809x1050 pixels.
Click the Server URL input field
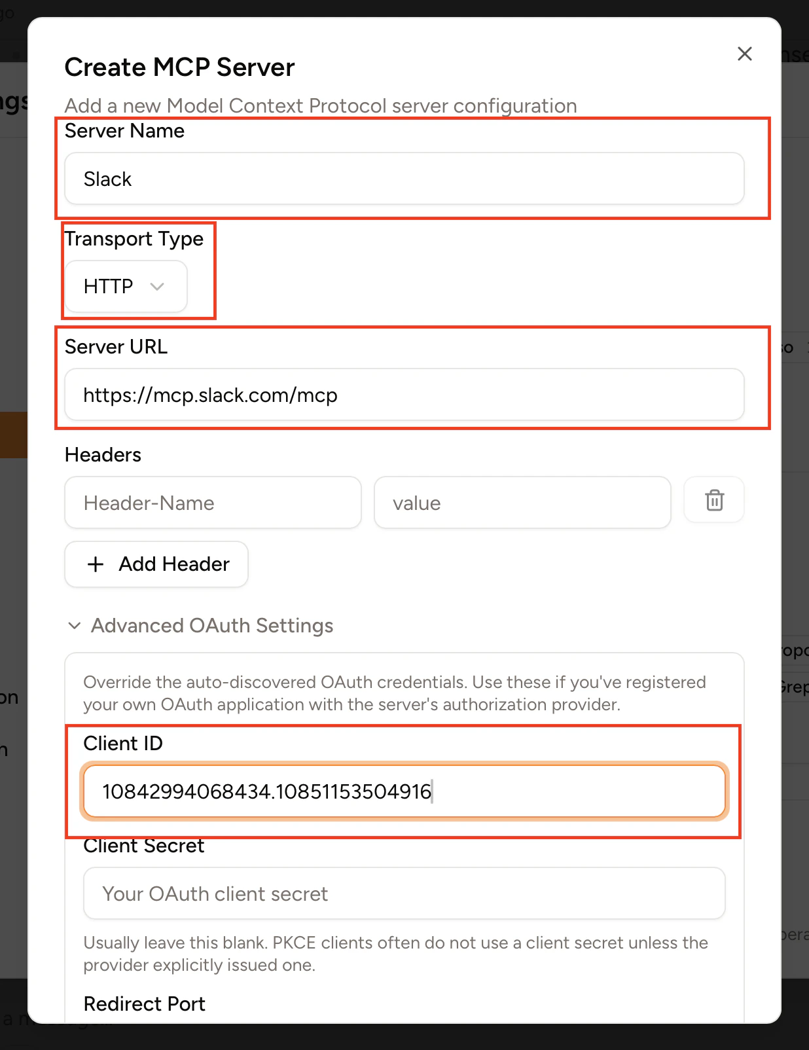[404, 395]
